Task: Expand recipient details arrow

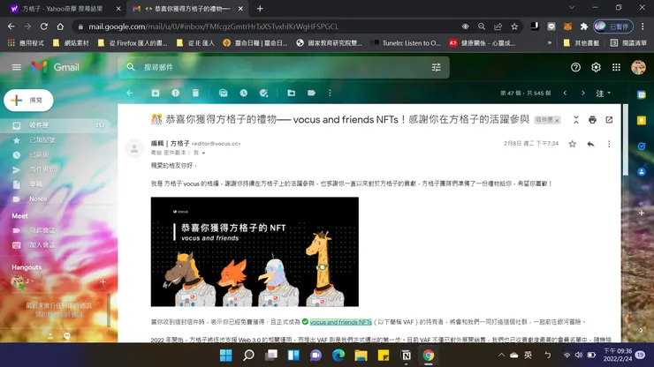Action: [203, 154]
